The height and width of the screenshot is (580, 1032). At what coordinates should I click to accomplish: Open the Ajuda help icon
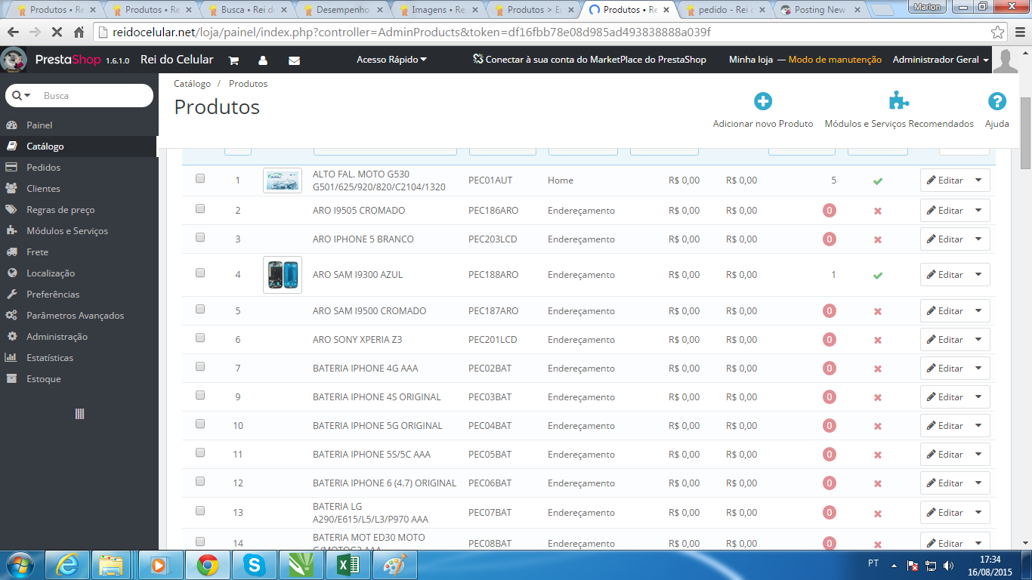(997, 101)
